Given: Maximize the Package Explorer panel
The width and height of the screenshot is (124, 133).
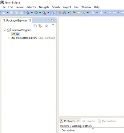Looking at the screenshot, I should (x=52, y=20).
